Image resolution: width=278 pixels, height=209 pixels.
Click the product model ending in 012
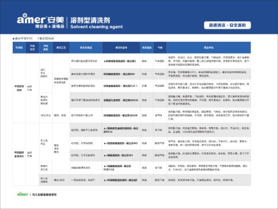tap(121, 130)
